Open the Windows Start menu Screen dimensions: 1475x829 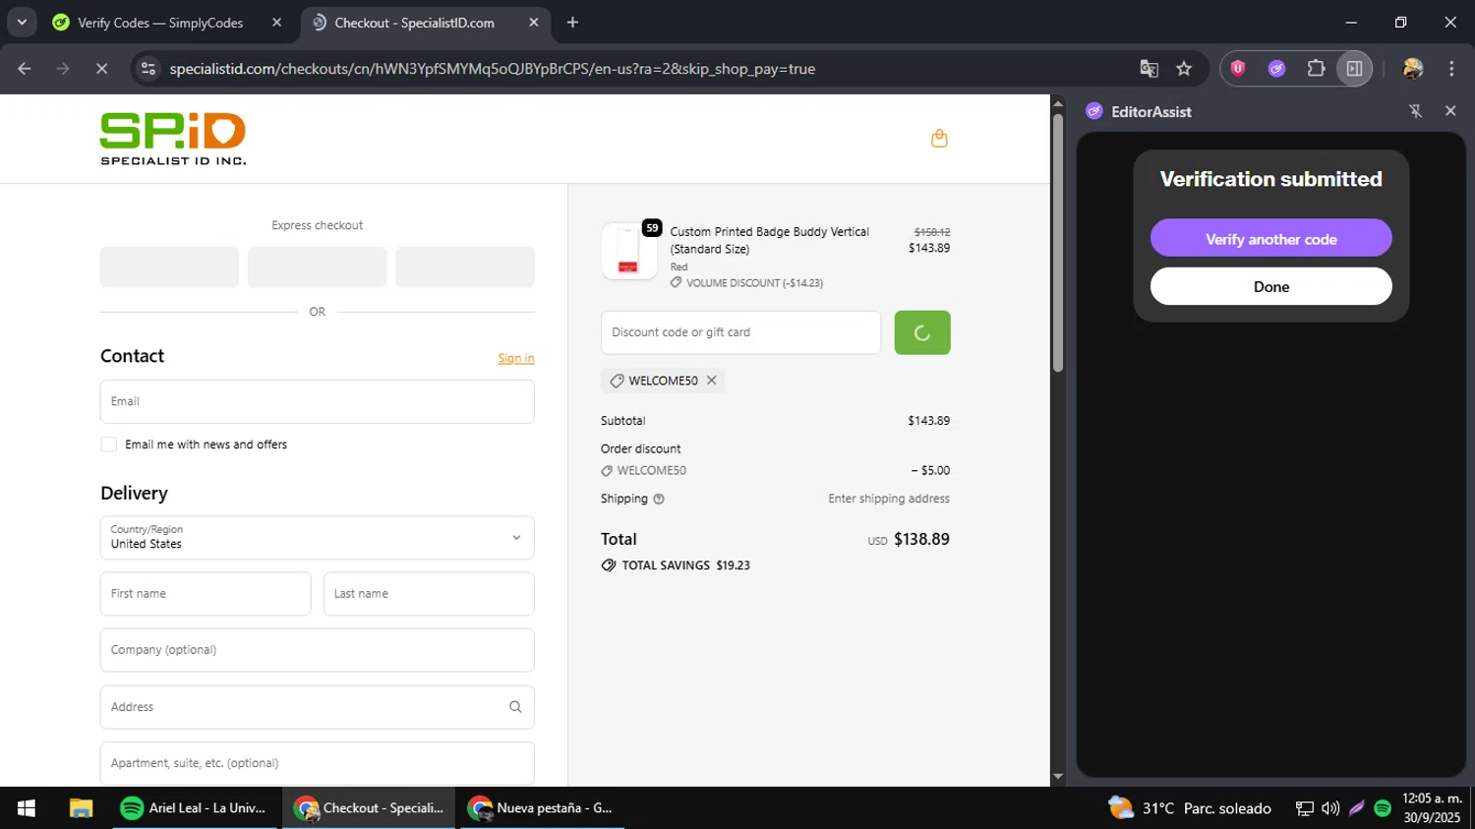click(x=27, y=808)
